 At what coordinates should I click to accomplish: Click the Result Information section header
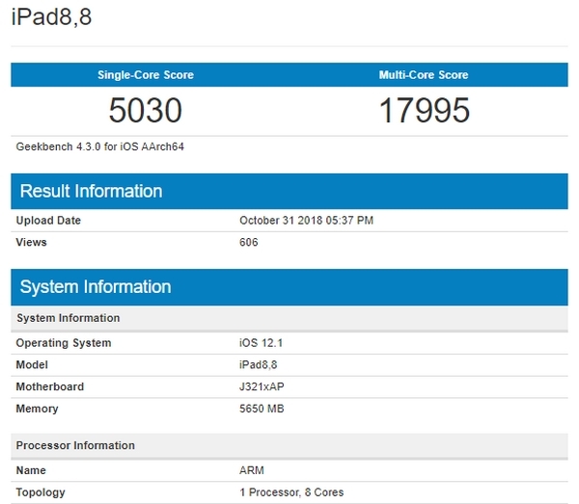click(91, 191)
